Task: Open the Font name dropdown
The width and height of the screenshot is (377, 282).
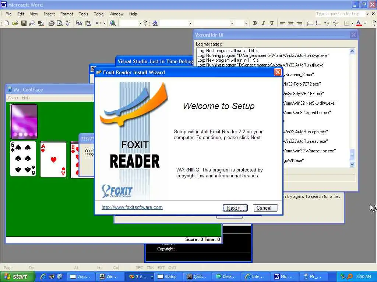Action: (232, 23)
